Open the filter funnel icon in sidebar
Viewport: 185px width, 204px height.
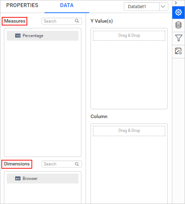pyautogui.click(x=178, y=38)
